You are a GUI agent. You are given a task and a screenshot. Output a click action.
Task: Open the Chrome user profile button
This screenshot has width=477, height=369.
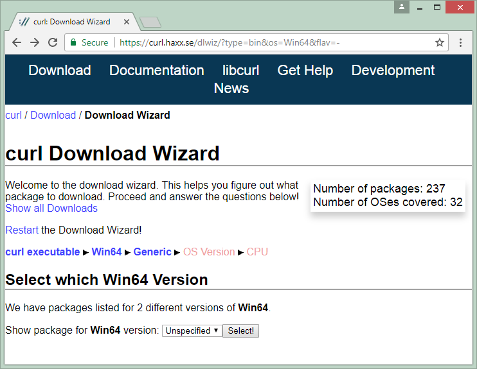402,7
